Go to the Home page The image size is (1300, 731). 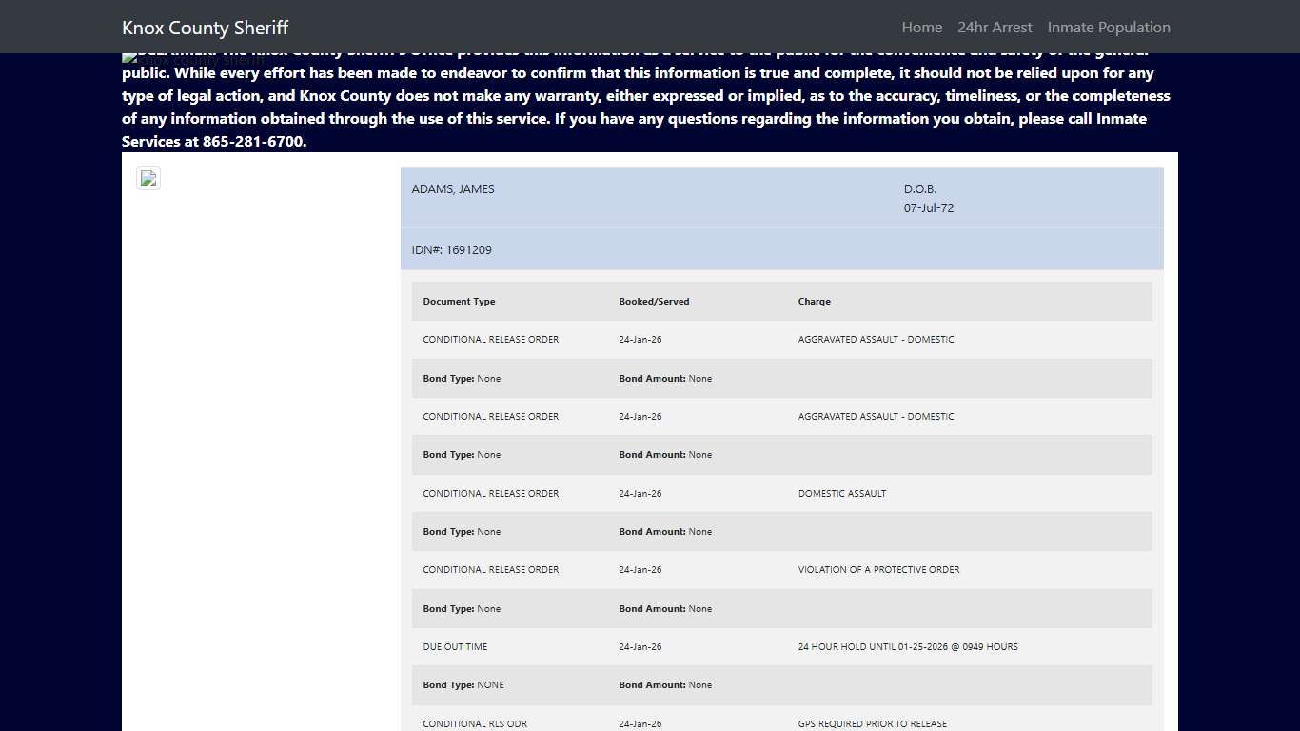pyautogui.click(x=921, y=27)
